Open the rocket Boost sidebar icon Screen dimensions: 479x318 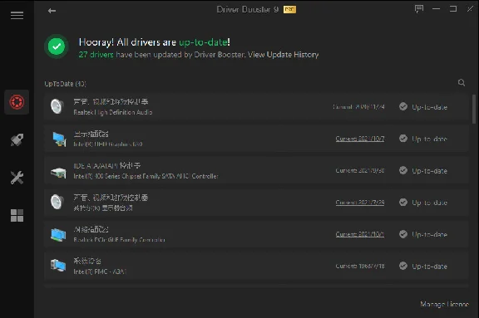pyautogui.click(x=17, y=139)
